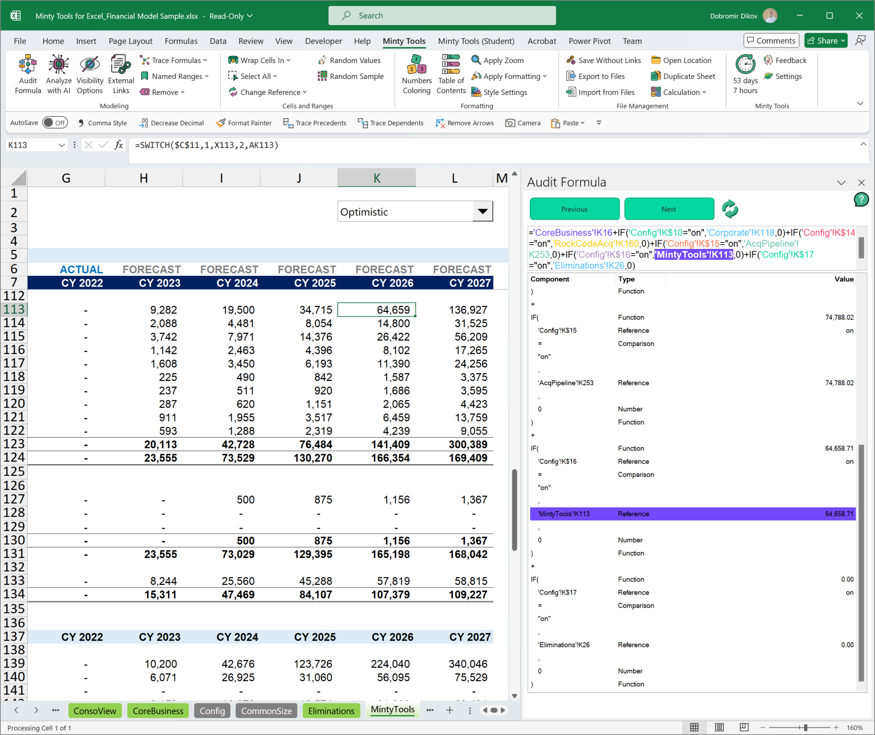Expand Trace Formulas dropdown
Image resolution: width=875 pixels, height=735 pixels.
click(x=174, y=60)
